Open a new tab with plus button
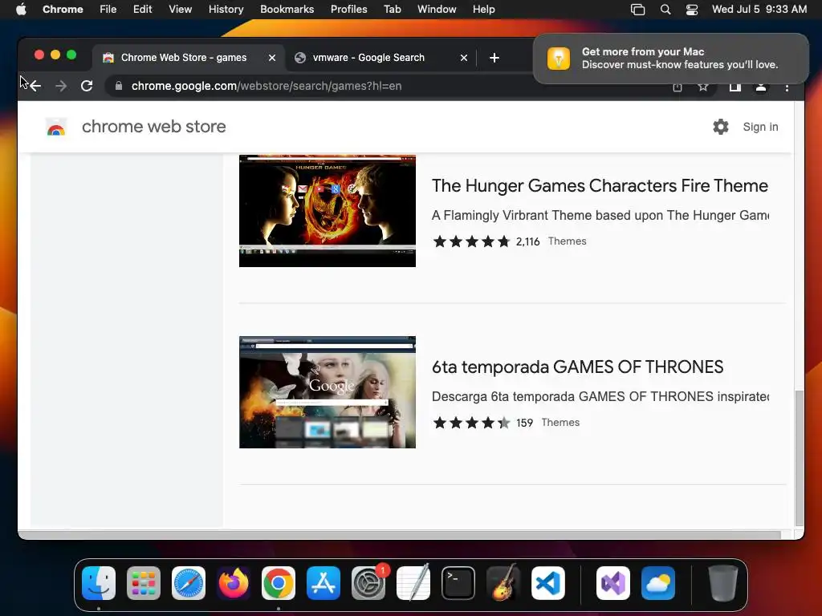The width and height of the screenshot is (822, 616). 494,58
